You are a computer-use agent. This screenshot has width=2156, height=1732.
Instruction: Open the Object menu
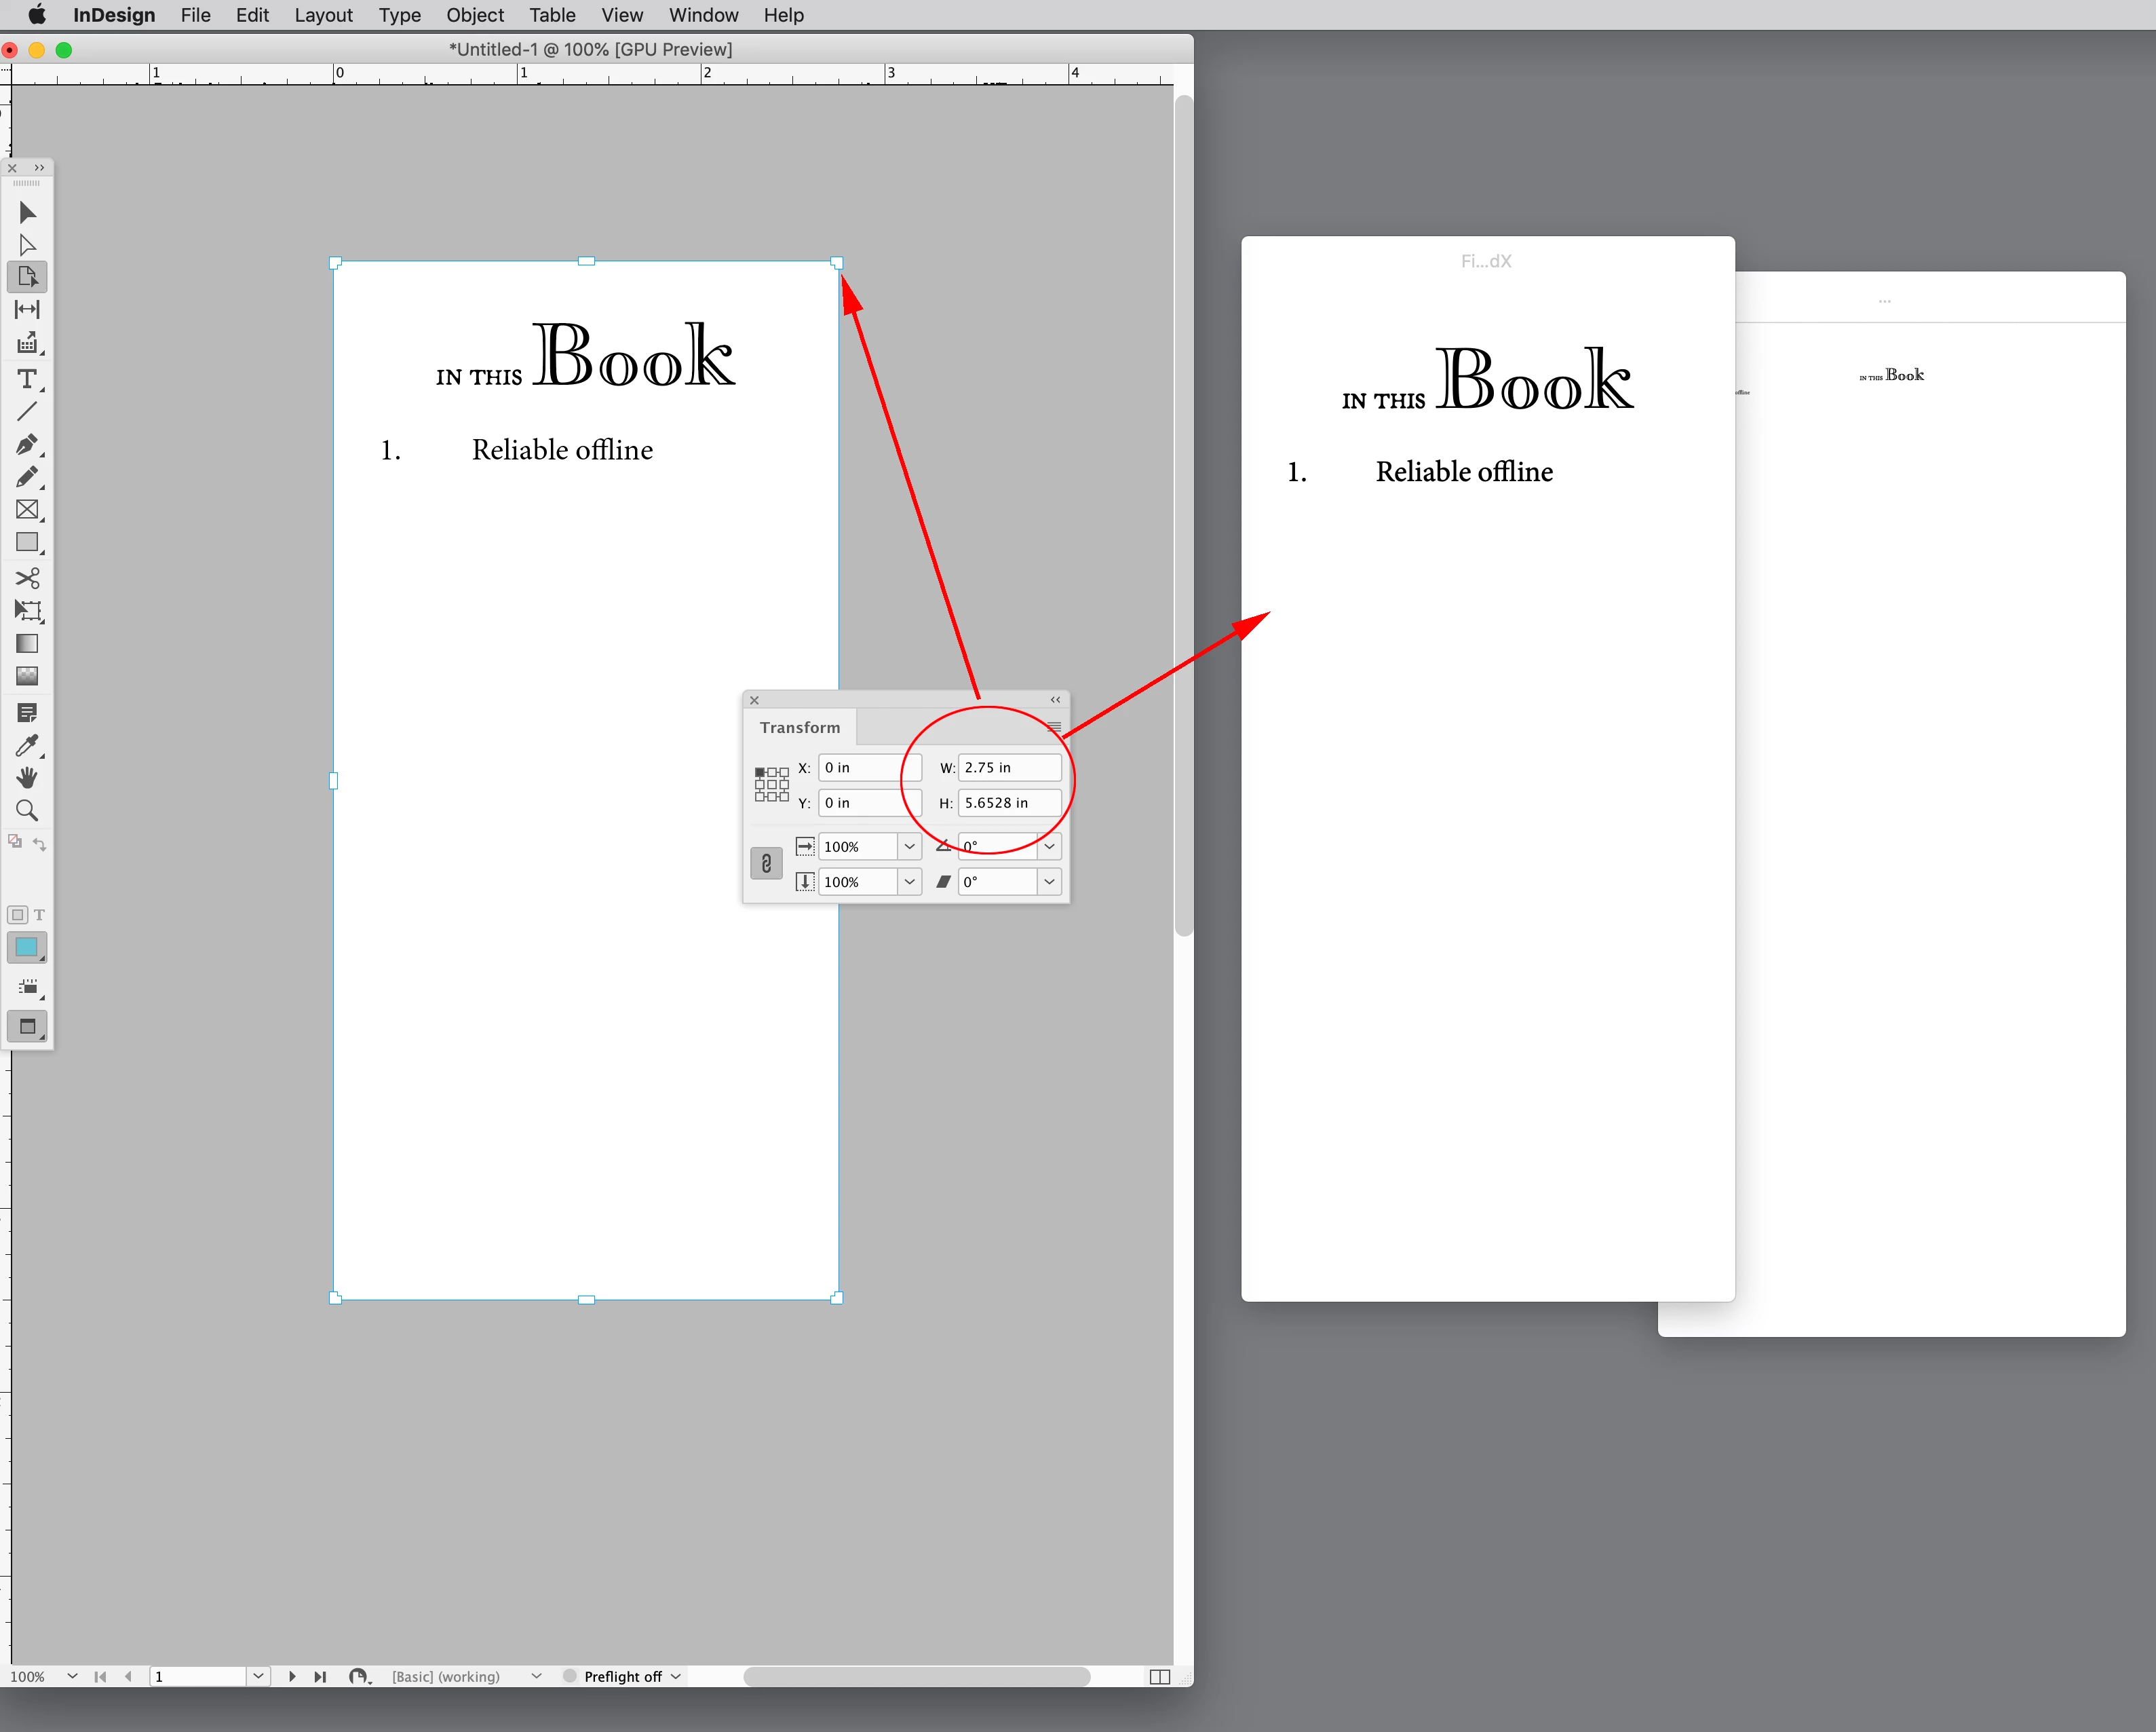474,15
